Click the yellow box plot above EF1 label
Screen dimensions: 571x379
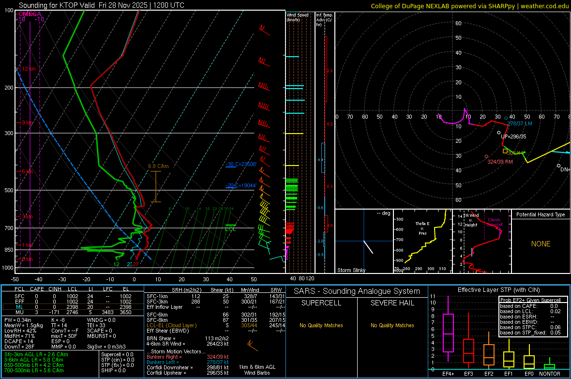[509, 355]
